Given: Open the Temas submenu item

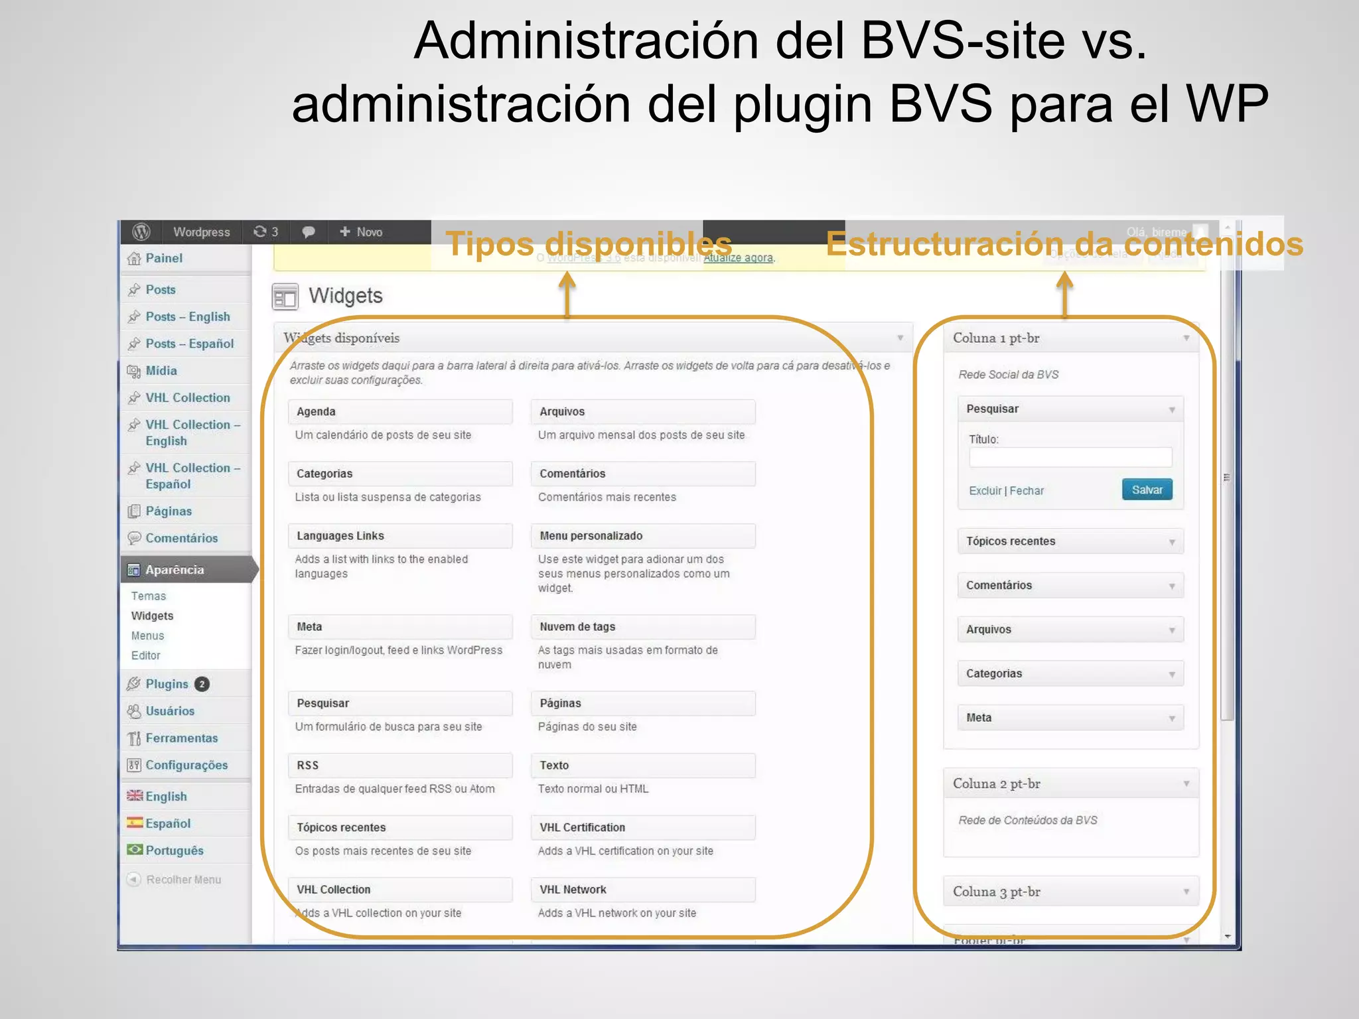Looking at the screenshot, I should click(149, 596).
